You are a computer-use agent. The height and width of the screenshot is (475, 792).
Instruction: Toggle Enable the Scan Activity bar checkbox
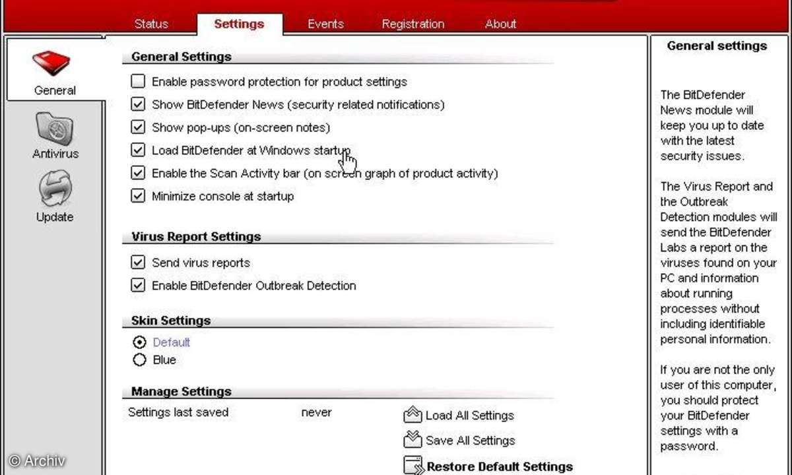pyautogui.click(x=138, y=174)
